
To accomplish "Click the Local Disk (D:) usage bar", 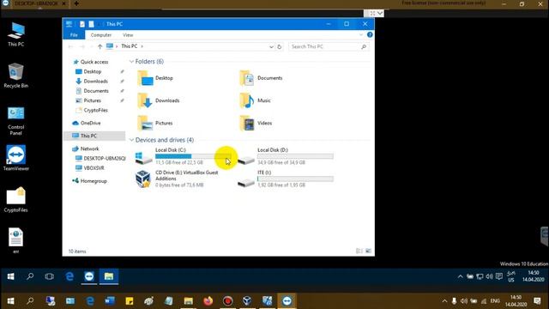I will point(295,156).
